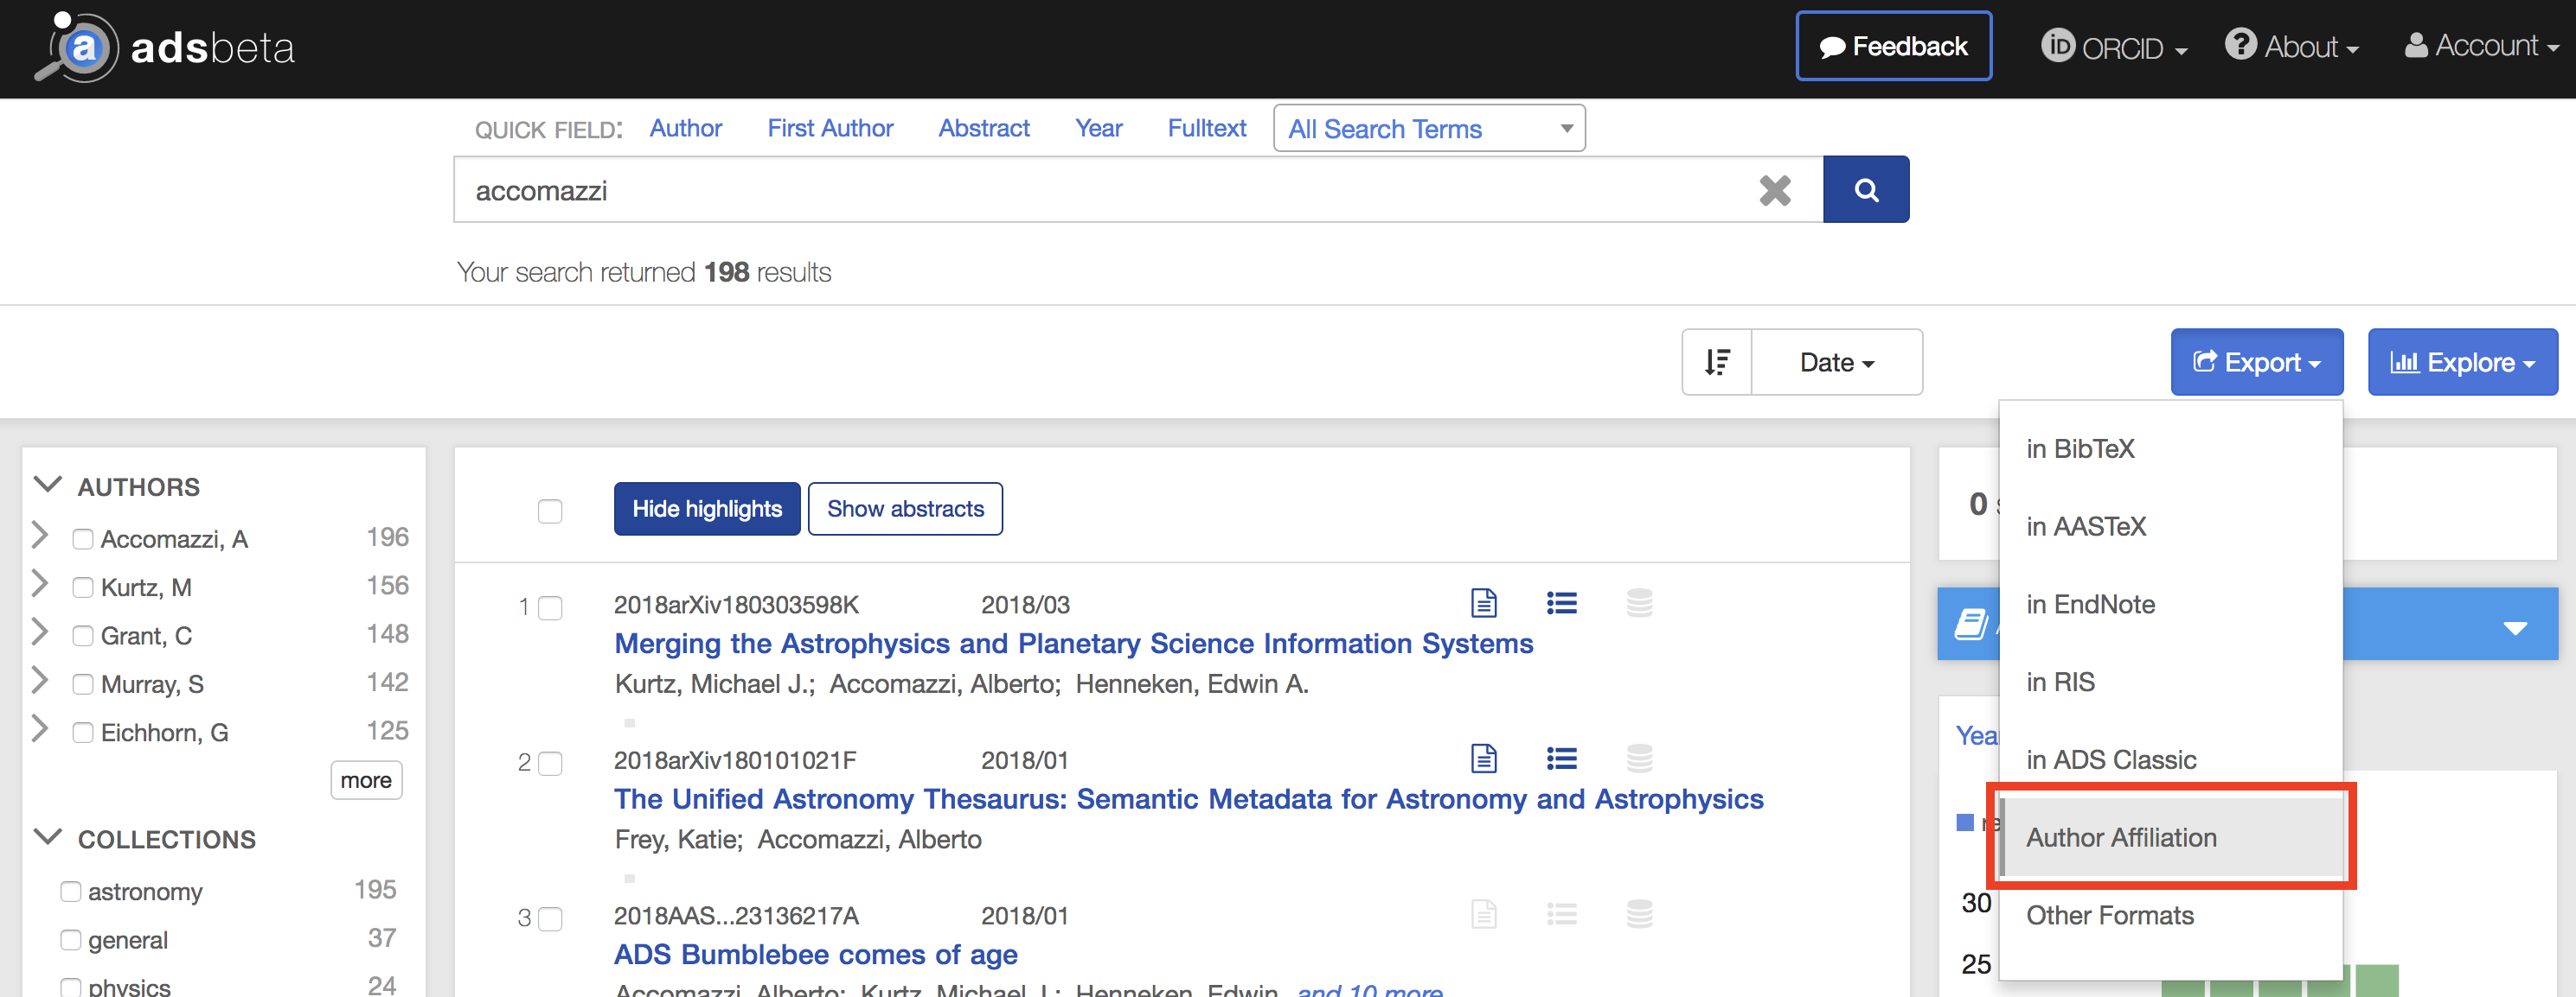Screen dimensions: 2576x997
Task: Open the All Search Terms dropdown
Action: pos(1428,128)
